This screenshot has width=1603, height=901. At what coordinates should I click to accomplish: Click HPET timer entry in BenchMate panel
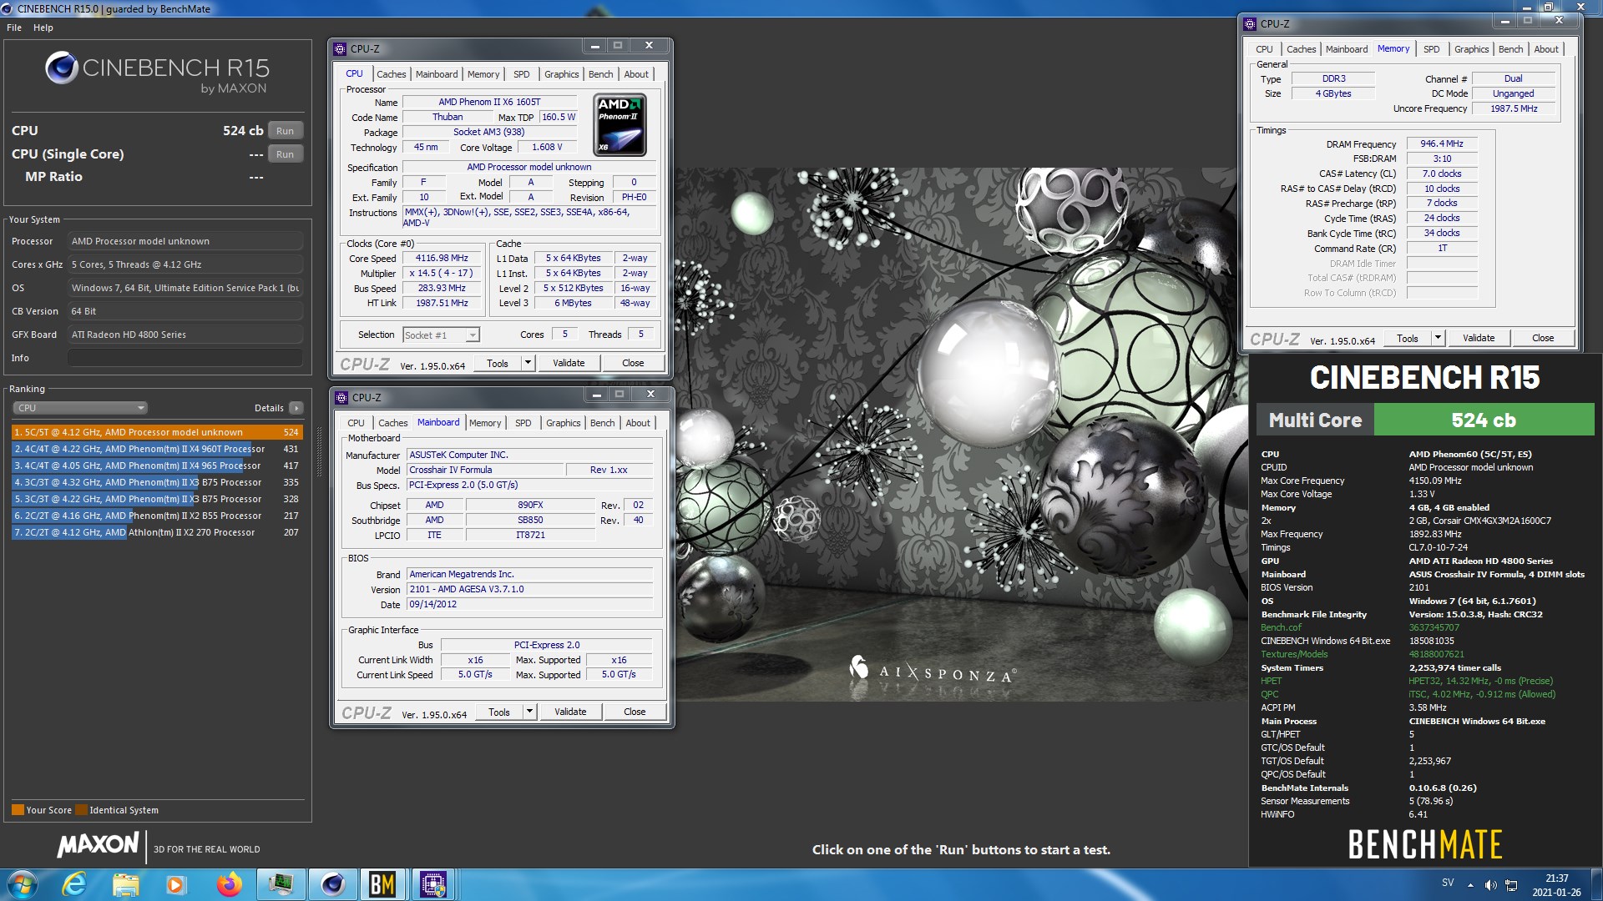pyautogui.click(x=1271, y=681)
